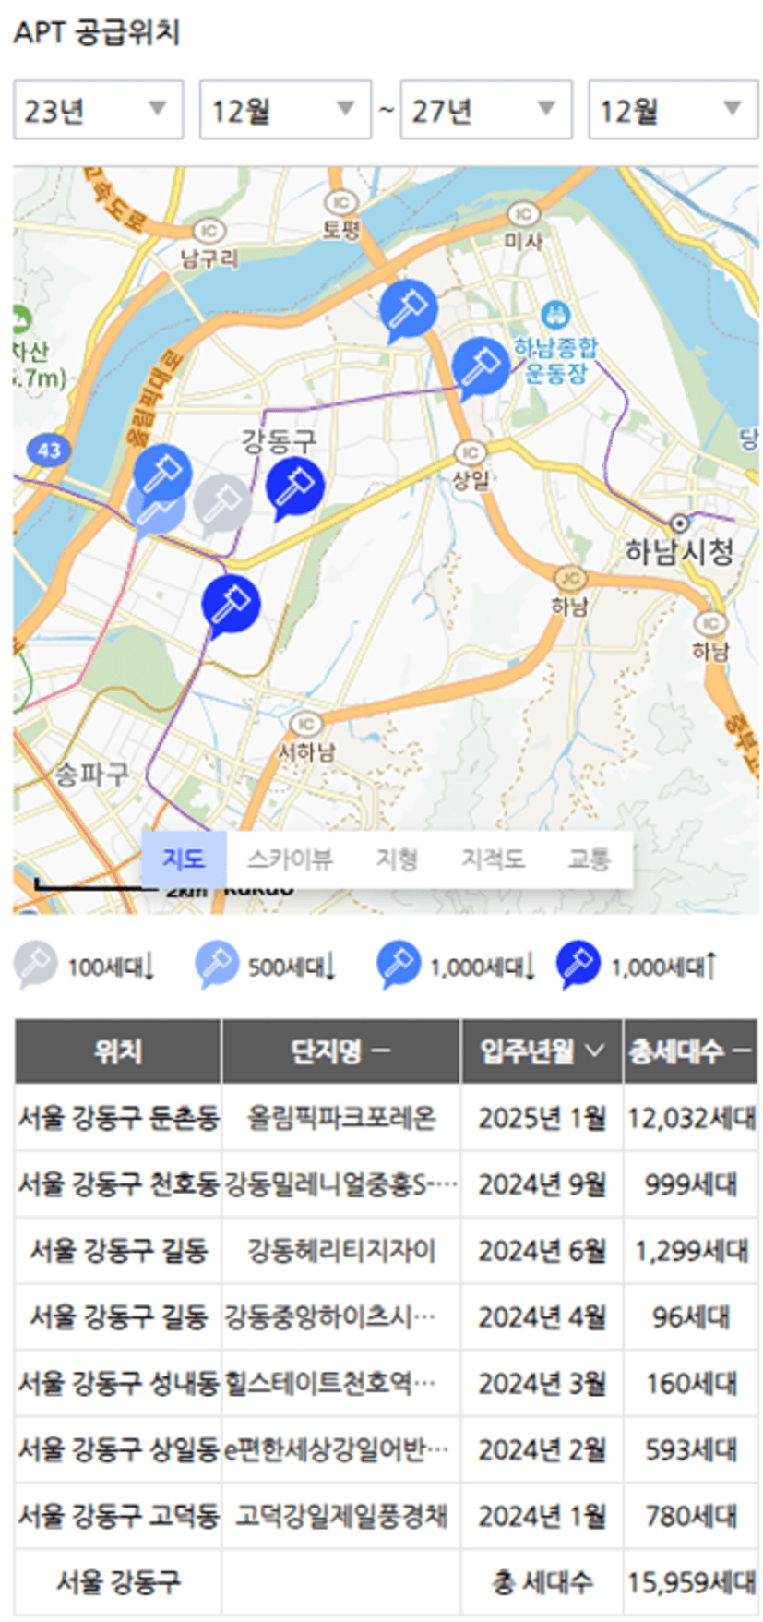Click the 하남종합운동장 sports facility icon
763x1622 pixels.
pos(554,316)
